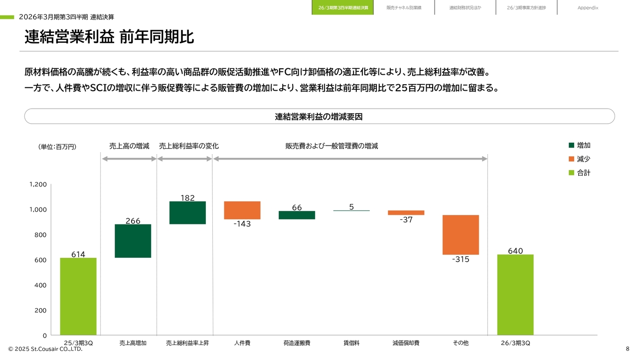Viewport: 638px width, 359px height.
Task: Click the slide title 連結営業利益 前年同期比
Action: coord(109,37)
